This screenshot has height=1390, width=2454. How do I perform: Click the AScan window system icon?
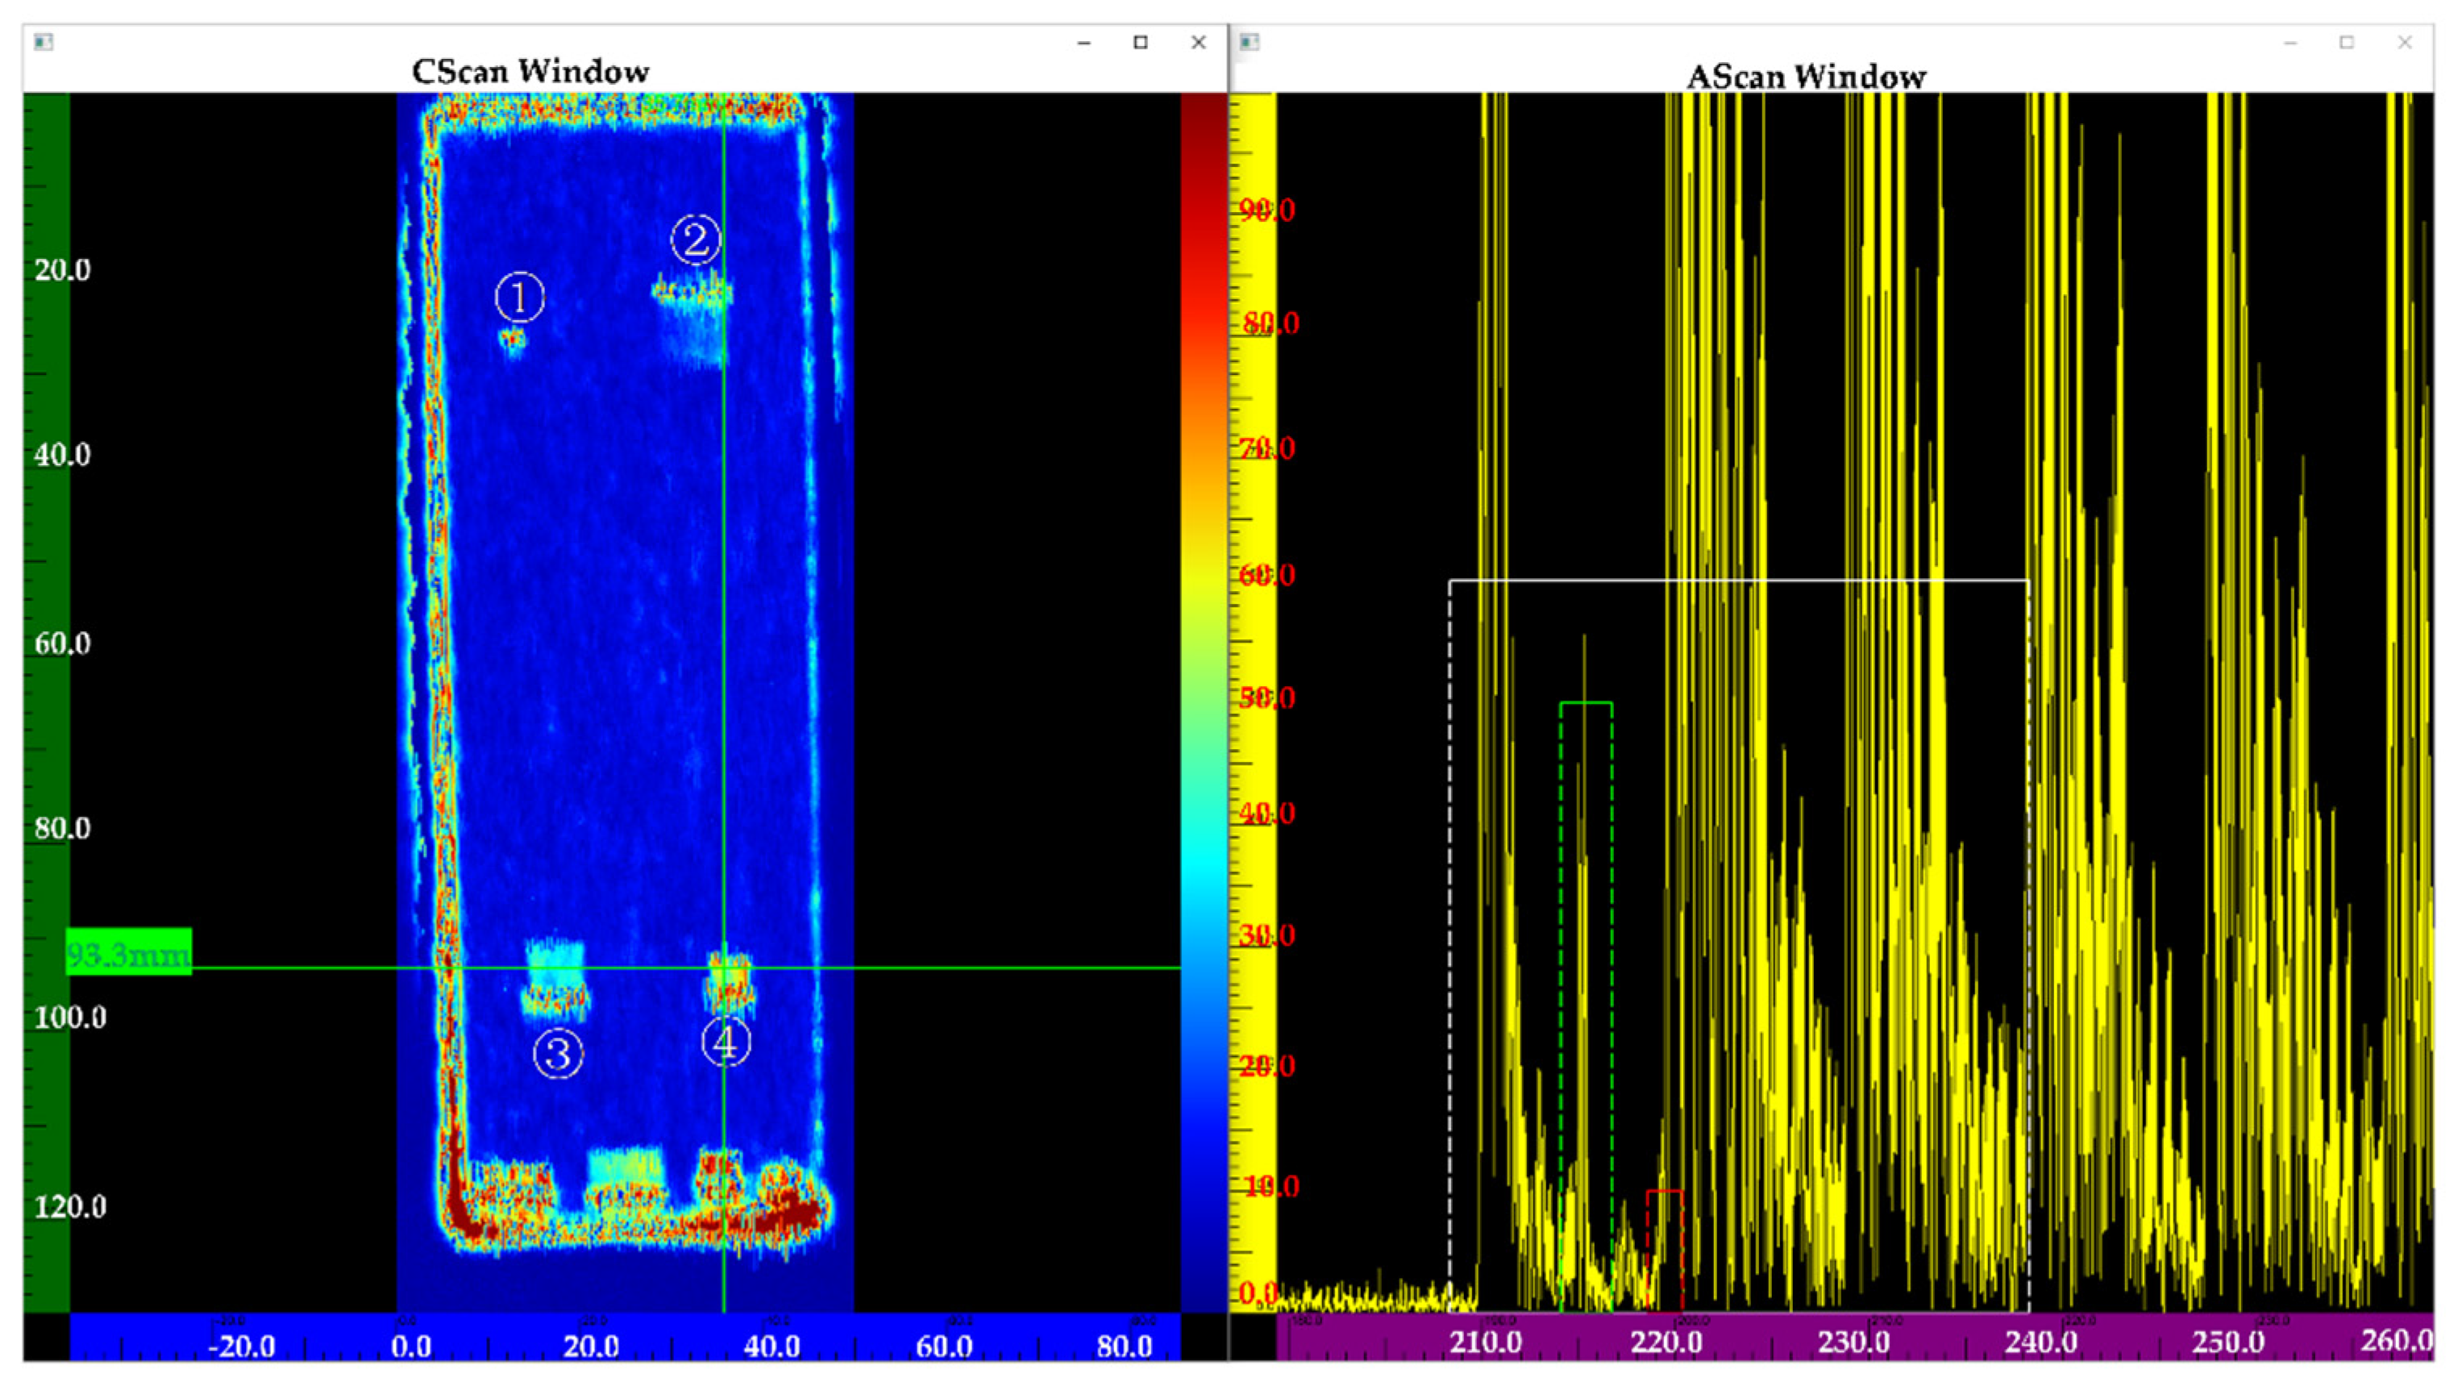point(1250,41)
